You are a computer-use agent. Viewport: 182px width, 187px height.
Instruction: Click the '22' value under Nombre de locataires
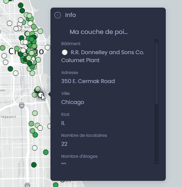click(64, 144)
